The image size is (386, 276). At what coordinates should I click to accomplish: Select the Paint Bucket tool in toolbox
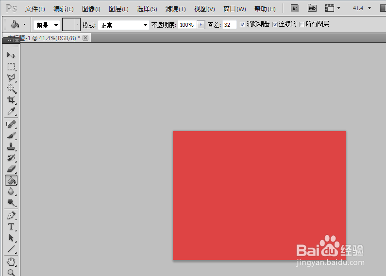point(11,180)
